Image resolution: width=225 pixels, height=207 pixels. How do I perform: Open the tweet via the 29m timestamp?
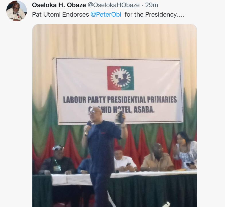click(x=152, y=5)
